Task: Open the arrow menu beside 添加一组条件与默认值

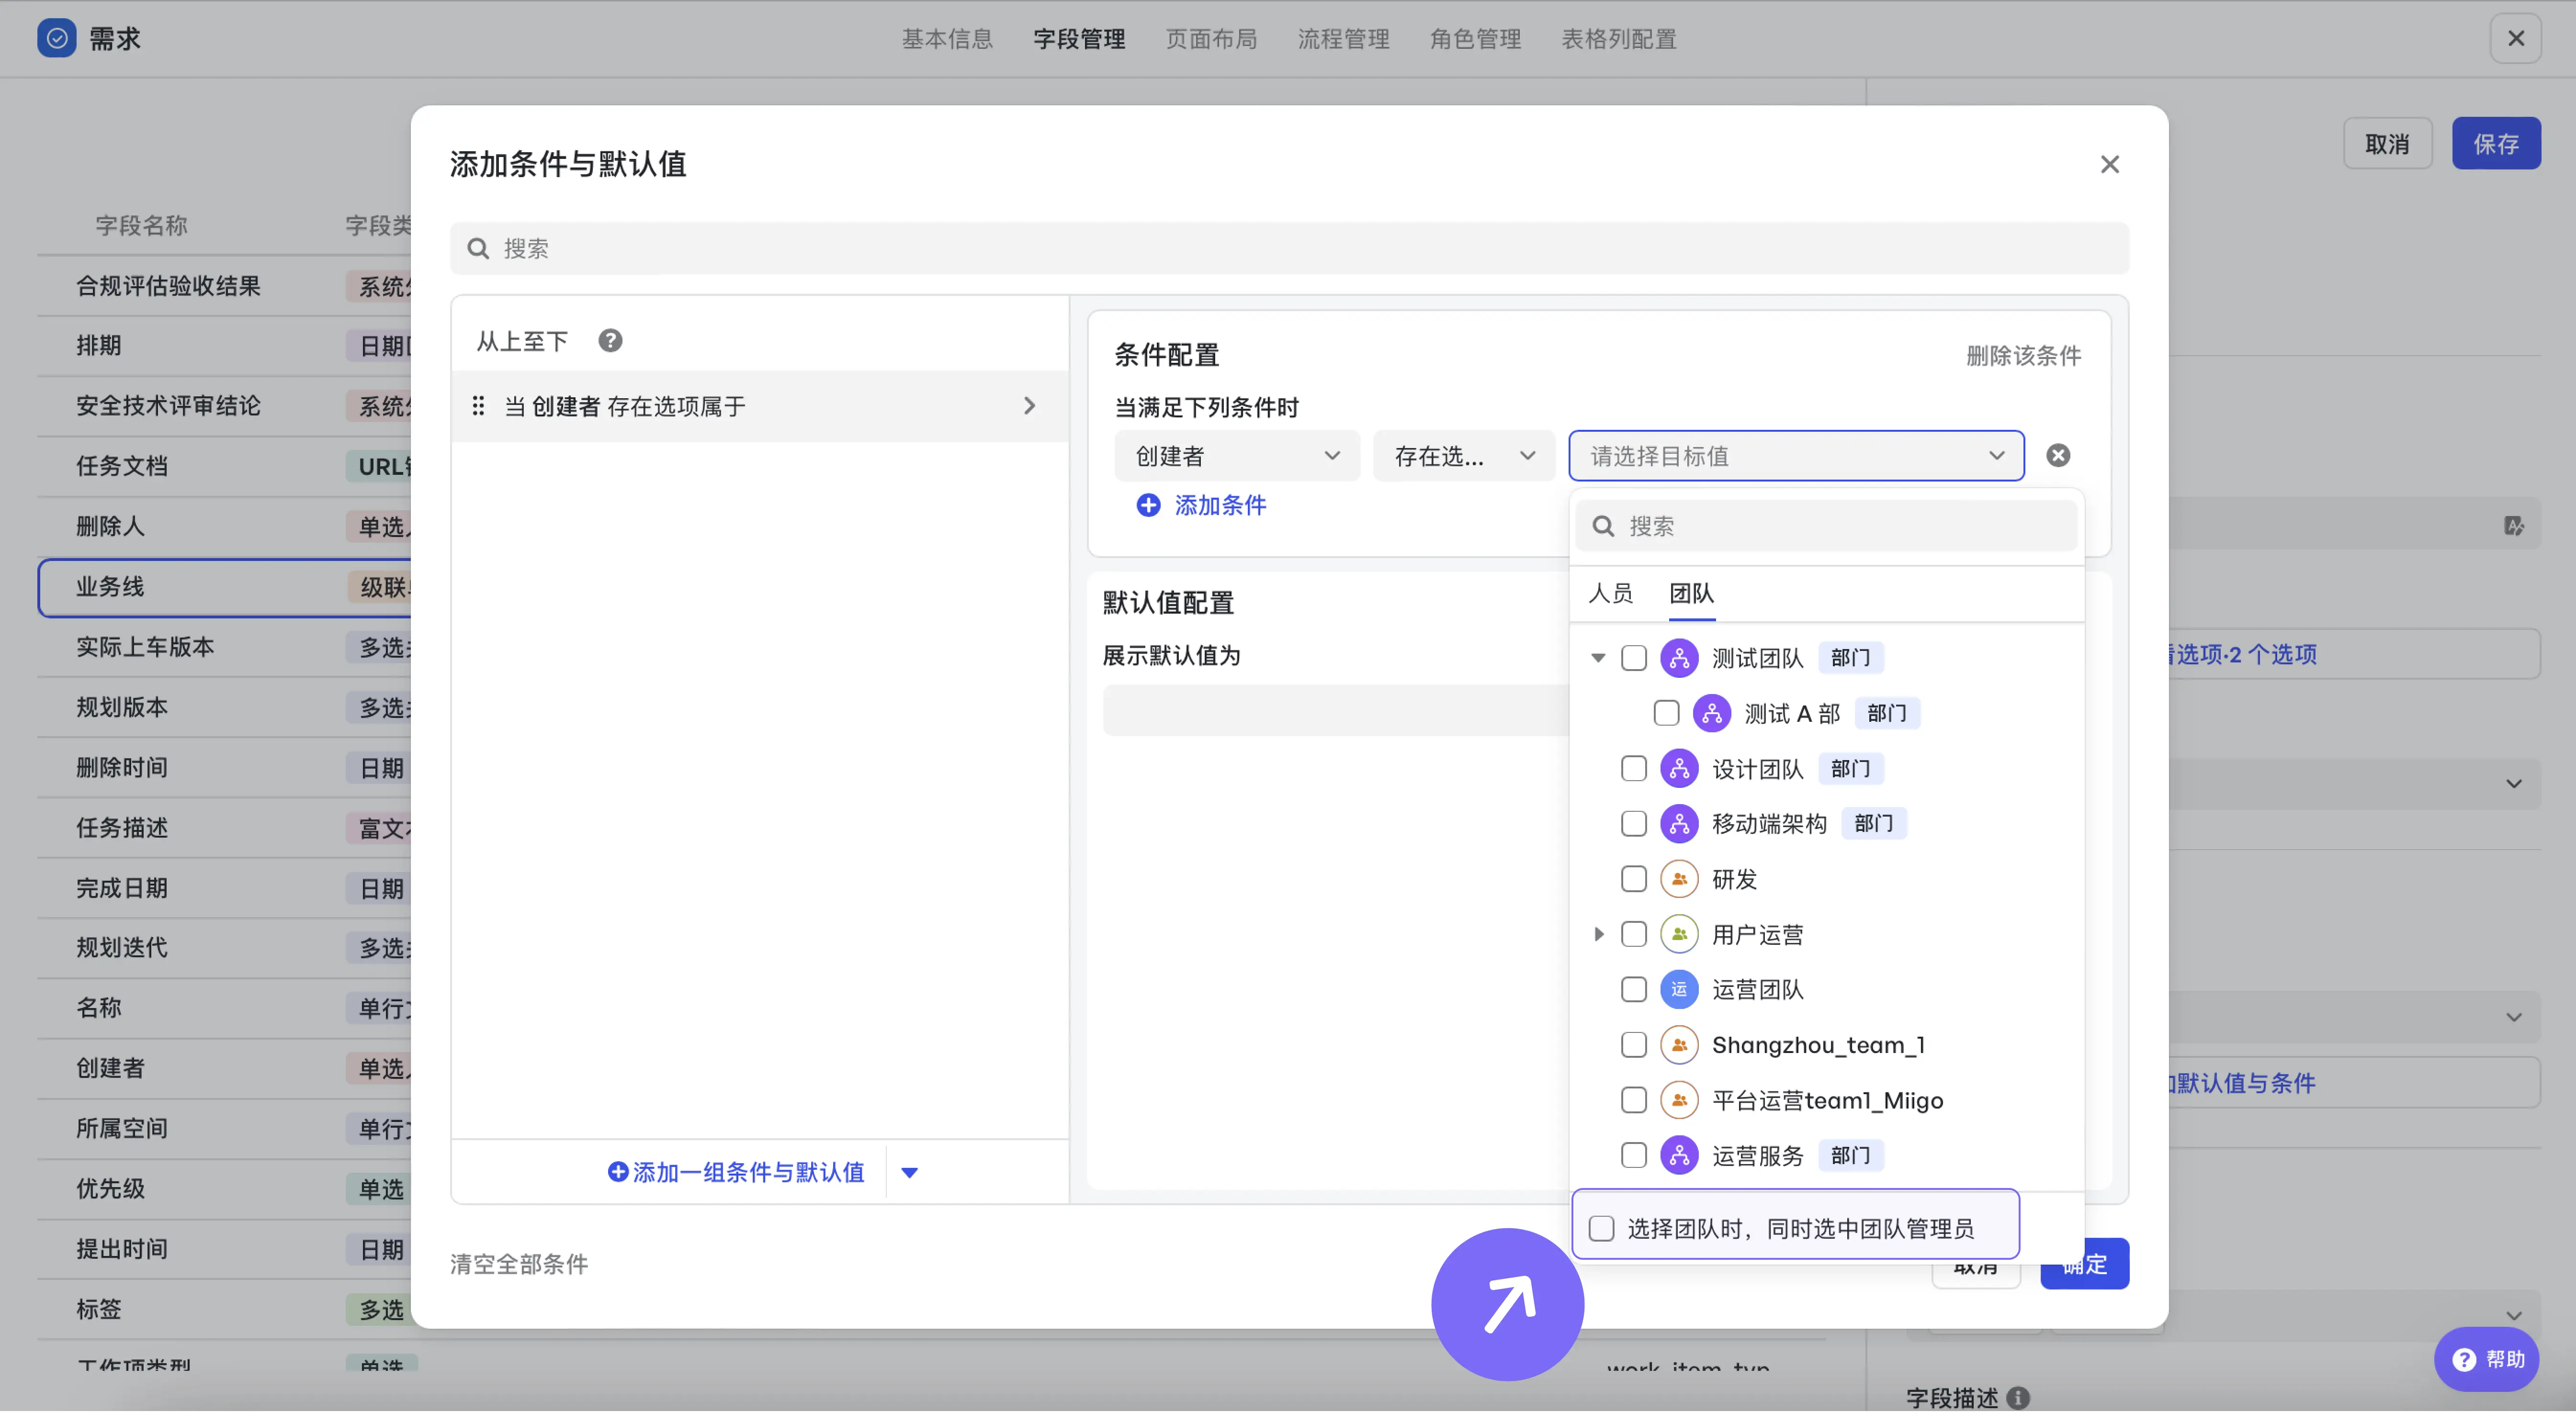Action: [909, 1173]
